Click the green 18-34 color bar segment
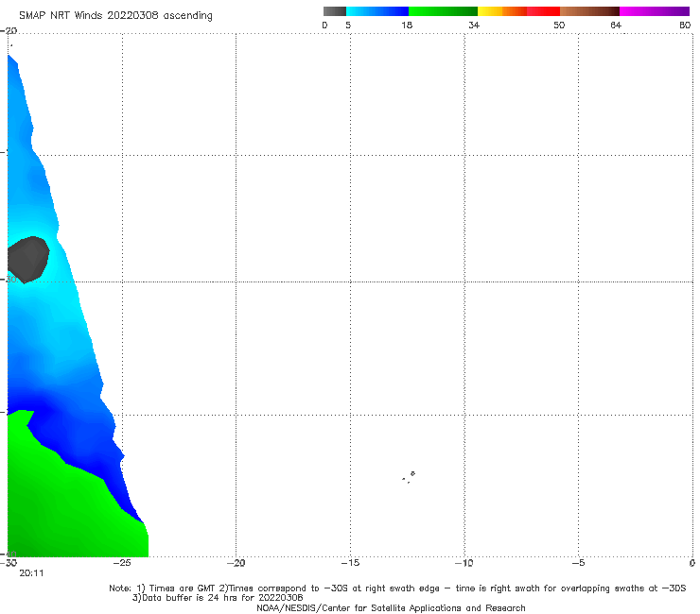This screenshot has width=700, height=614. [x=443, y=11]
